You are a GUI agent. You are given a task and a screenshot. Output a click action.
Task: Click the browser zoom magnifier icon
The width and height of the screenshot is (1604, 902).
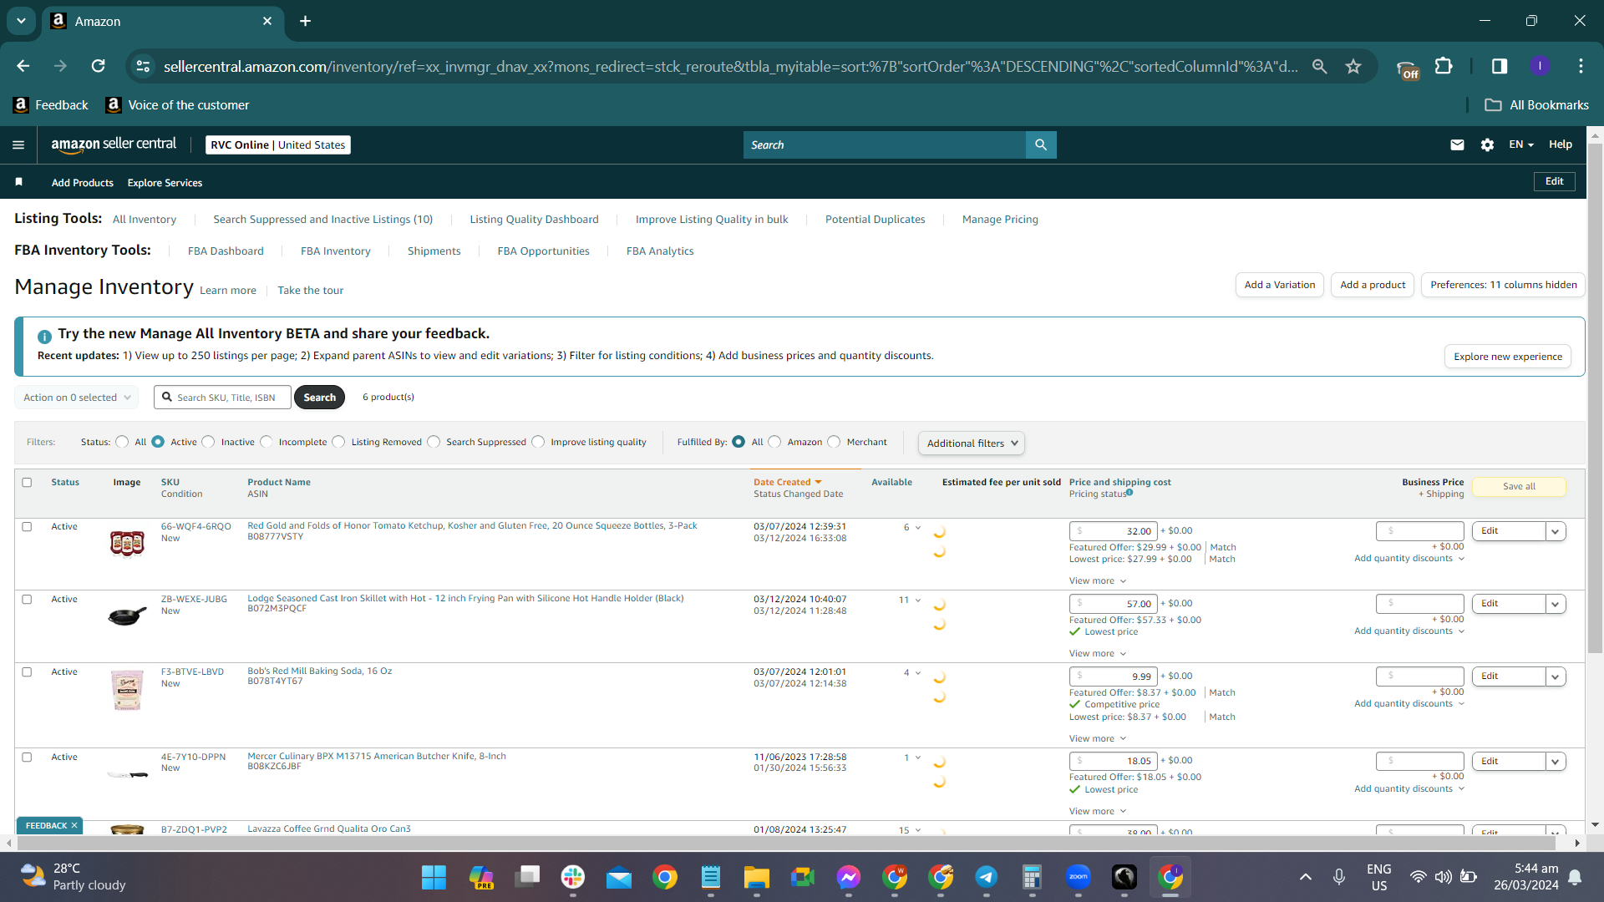(x=1320, y=66)
